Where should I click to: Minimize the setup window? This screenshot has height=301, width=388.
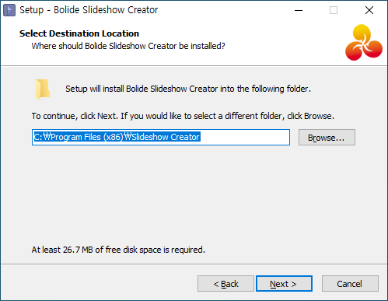(299, 10)
